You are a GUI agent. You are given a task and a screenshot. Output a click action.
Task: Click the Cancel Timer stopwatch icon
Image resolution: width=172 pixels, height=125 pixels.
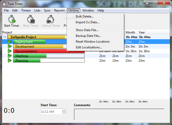(x=50, y=19)
